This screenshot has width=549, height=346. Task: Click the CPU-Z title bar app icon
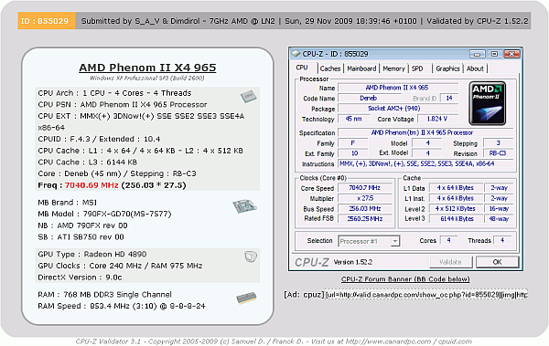tap(296, 54)
